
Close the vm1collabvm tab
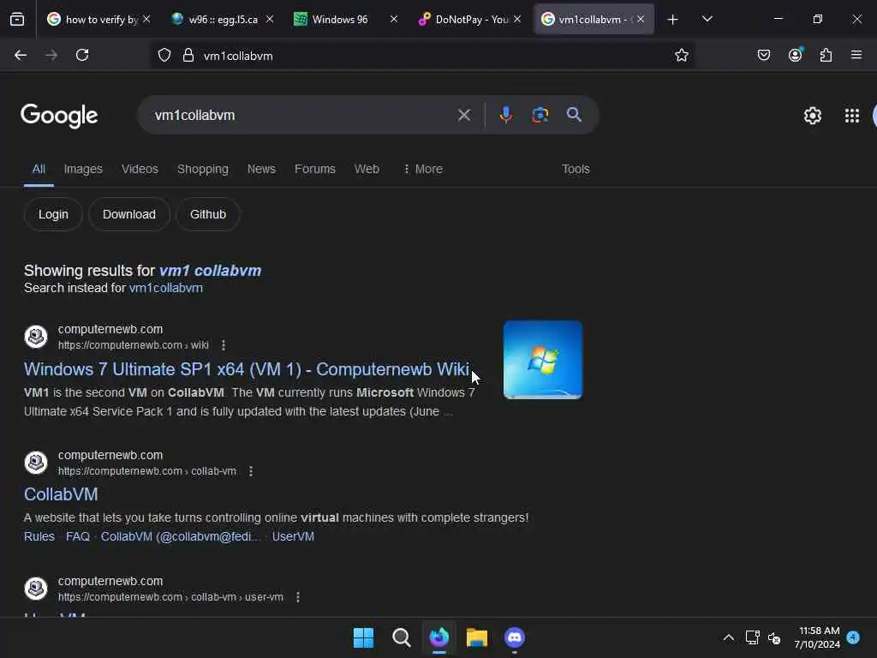pos(641,20)
